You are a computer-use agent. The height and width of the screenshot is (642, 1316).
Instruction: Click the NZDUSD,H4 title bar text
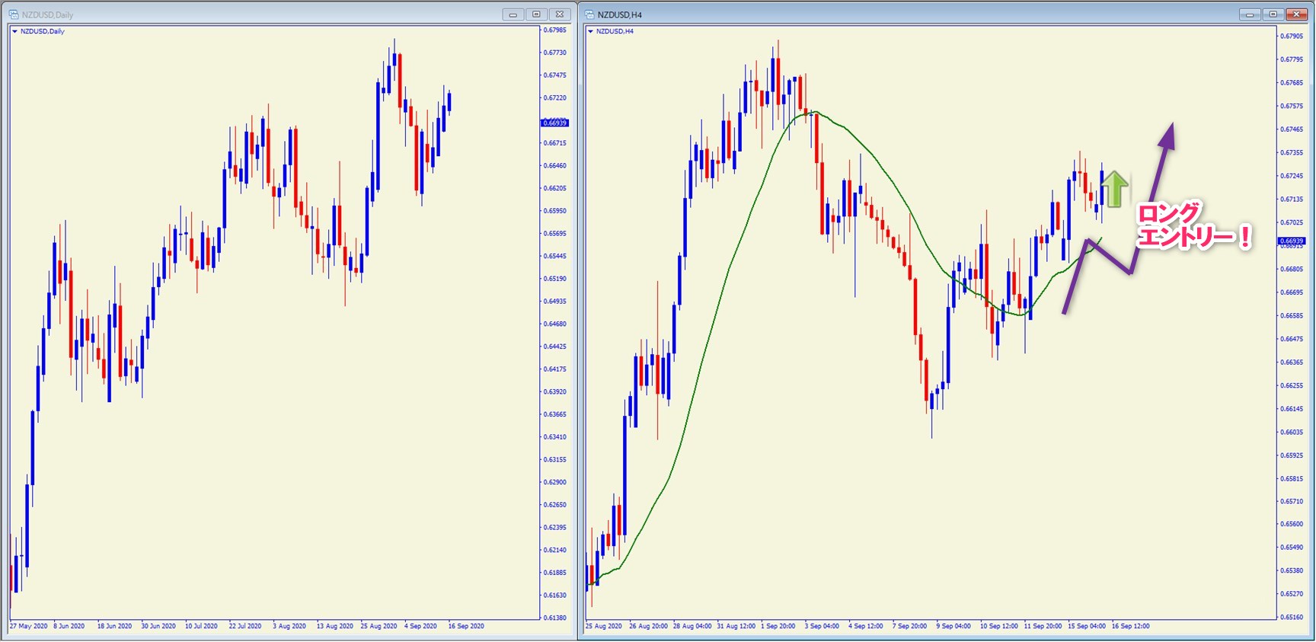click(620, 15)
